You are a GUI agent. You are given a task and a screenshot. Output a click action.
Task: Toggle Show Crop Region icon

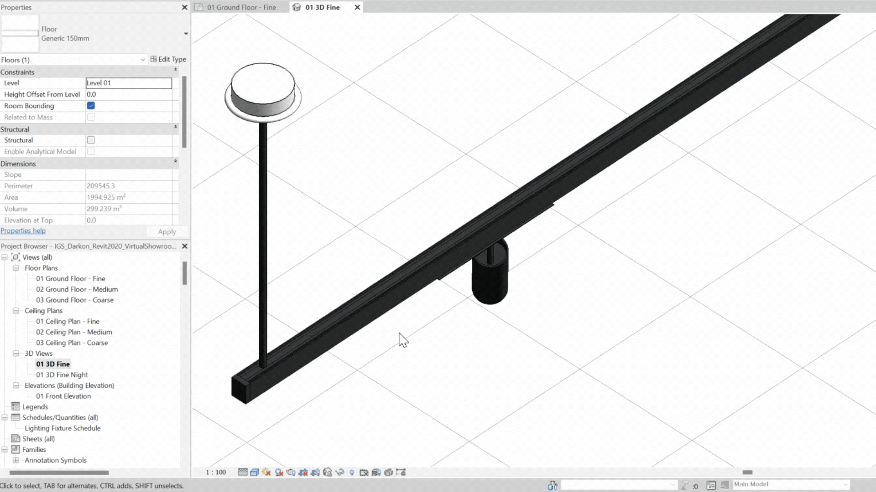click(x=315, y=472)
